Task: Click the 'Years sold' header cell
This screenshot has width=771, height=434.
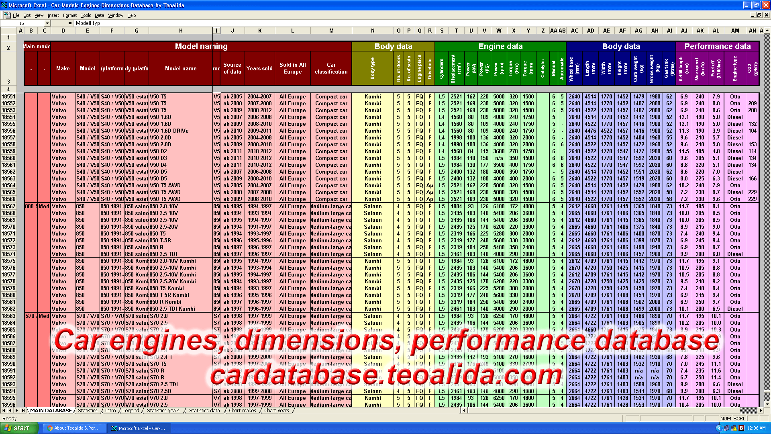Action: pyautogui.click(x=259, y=68)
